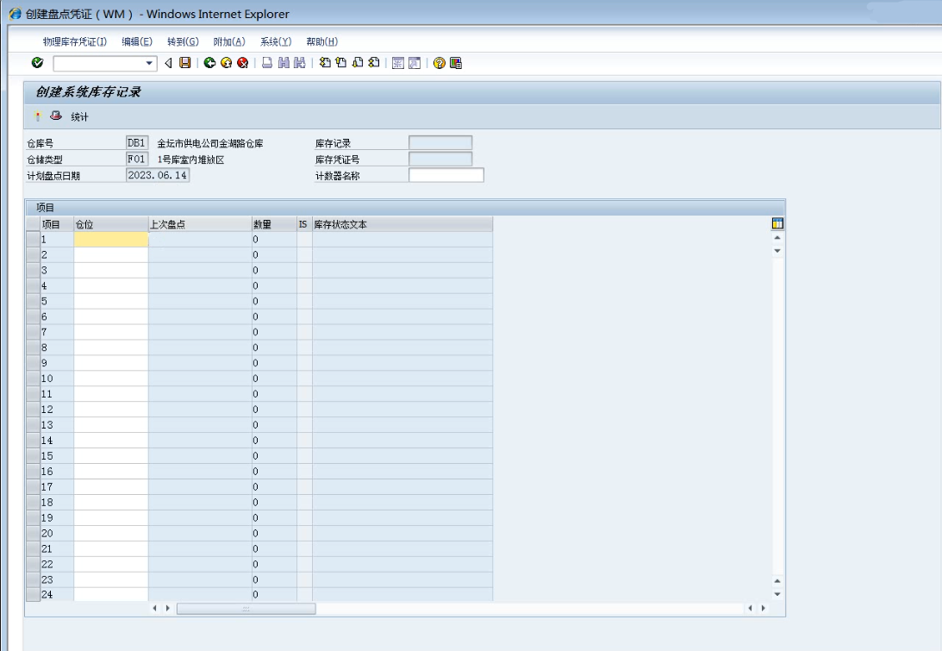Click the green checkmark Enter icon

point(37,63)
